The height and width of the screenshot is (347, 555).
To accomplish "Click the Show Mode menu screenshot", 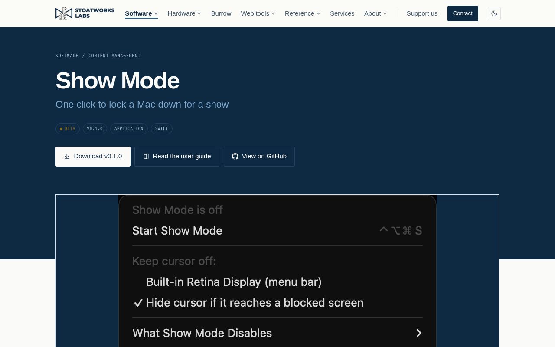I will [277, 271].
